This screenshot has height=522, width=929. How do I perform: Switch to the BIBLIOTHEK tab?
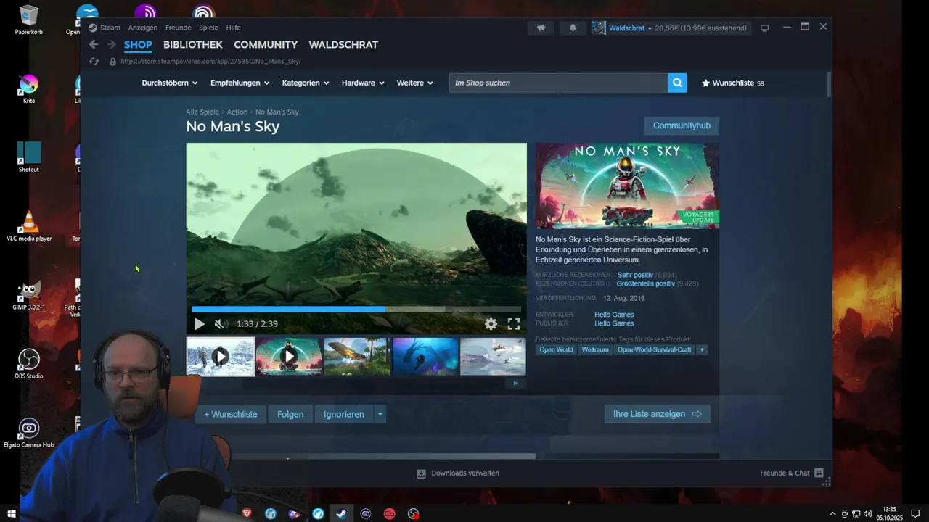click(x=193, y=44)
